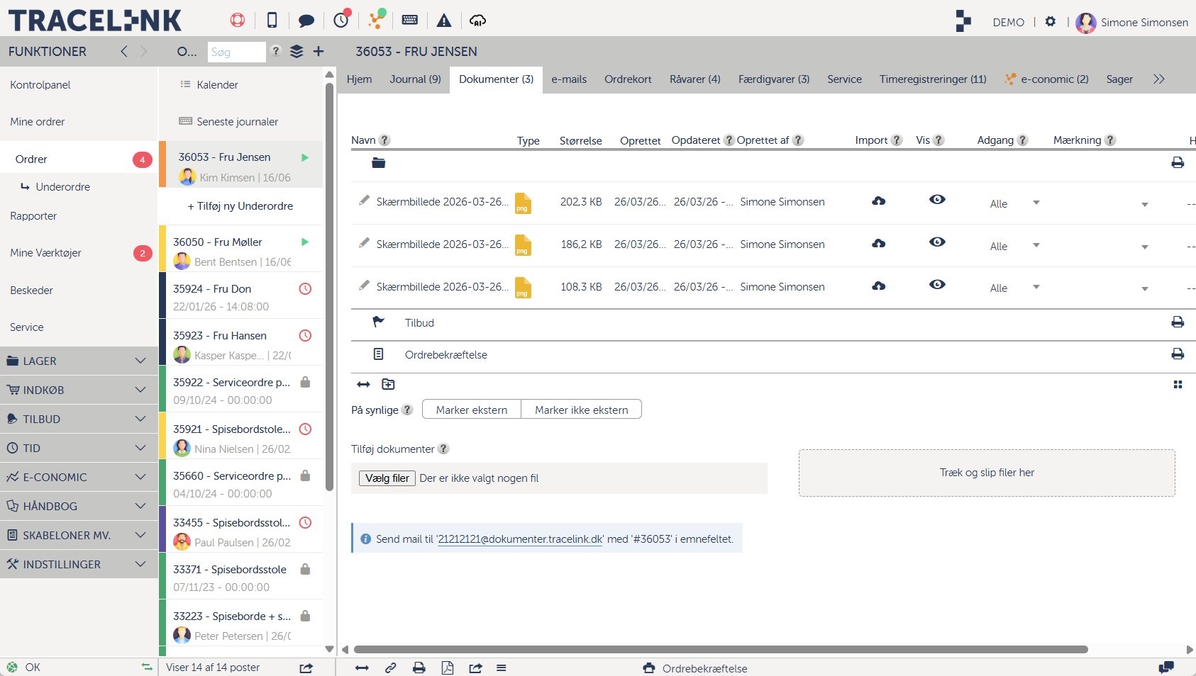This screenshot has height=676, width=1196.
Task: Click the settings gear next to DEMO
Action: click(x=1051, y=21)
